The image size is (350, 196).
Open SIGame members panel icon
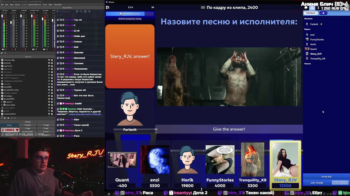(x=312, y=8)
